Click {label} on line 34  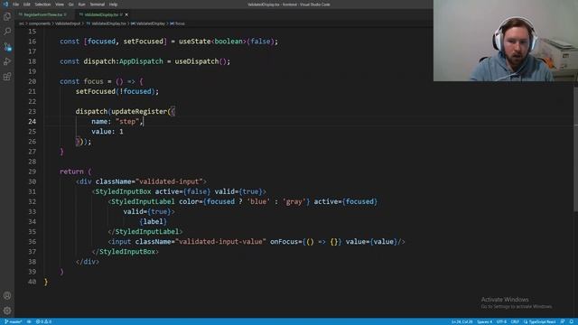pyautogui.click(x=153, y=222)
